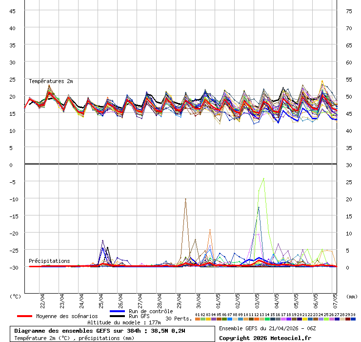This screenshot has width=361, height=342.
Task: Click the red Moyenne des scénarios legend line
Action: (x=25, y=316)
